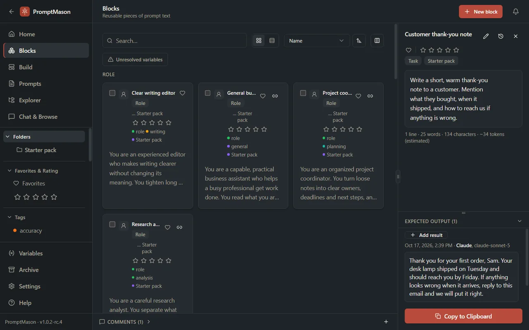Open link icon on Project coo... card
Image resolution: width=529 pixels, height=330 pixels.
[370, 96]
